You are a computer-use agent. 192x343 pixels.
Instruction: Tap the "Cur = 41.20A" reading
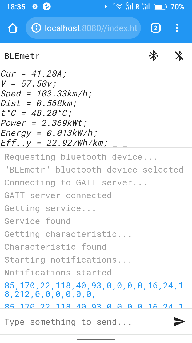[x=33, y=74]
